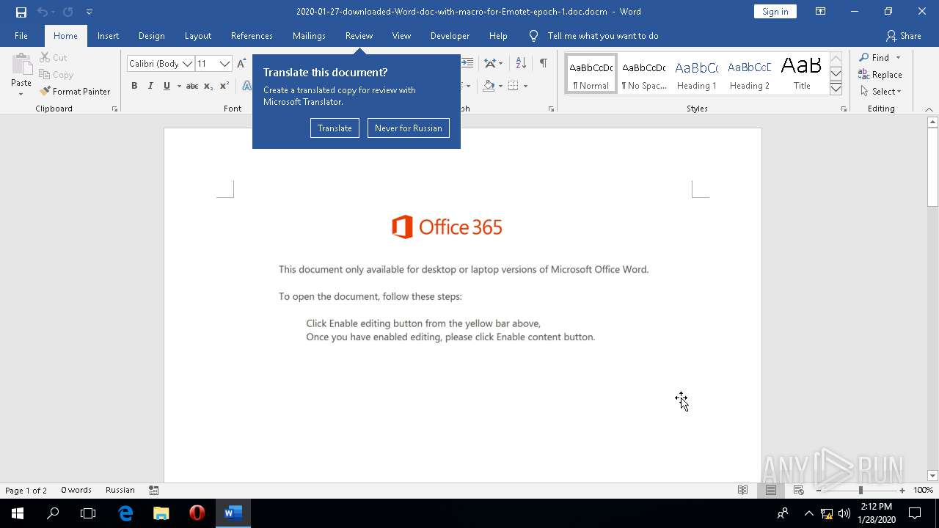Switch to Print Layout view
The height and width of the screenshot is (528, 939).
(771, 490)
